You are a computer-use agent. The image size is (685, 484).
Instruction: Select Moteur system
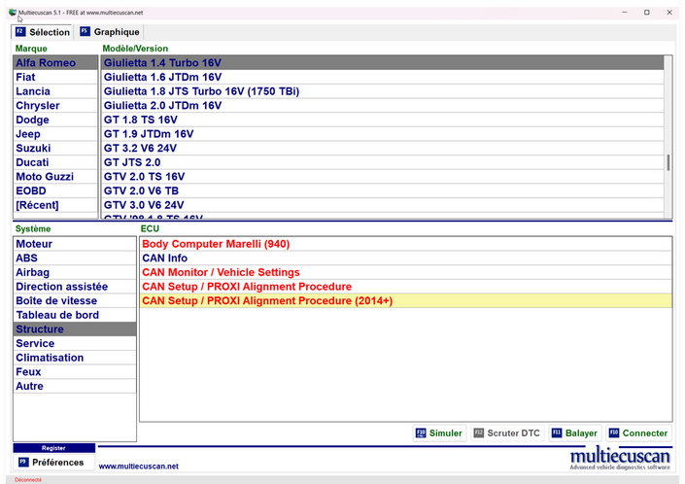point(75,244)
